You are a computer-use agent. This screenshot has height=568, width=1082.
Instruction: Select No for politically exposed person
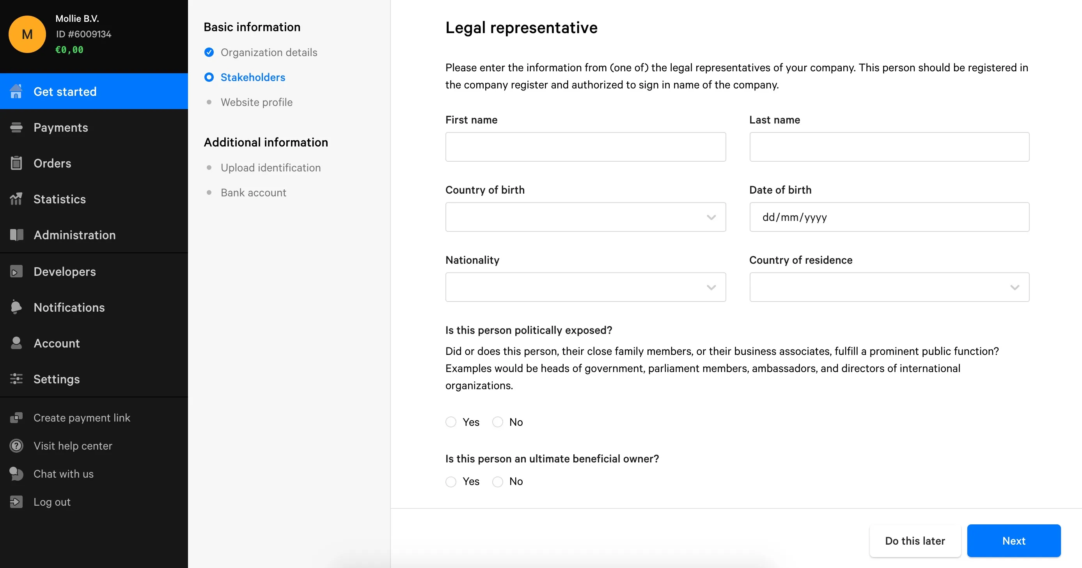click(x=497, y=422)
